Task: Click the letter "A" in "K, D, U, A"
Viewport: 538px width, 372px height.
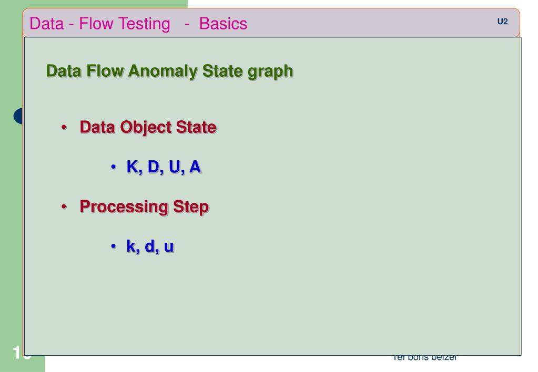Action: pyautogui.click(x=195, y=167)
